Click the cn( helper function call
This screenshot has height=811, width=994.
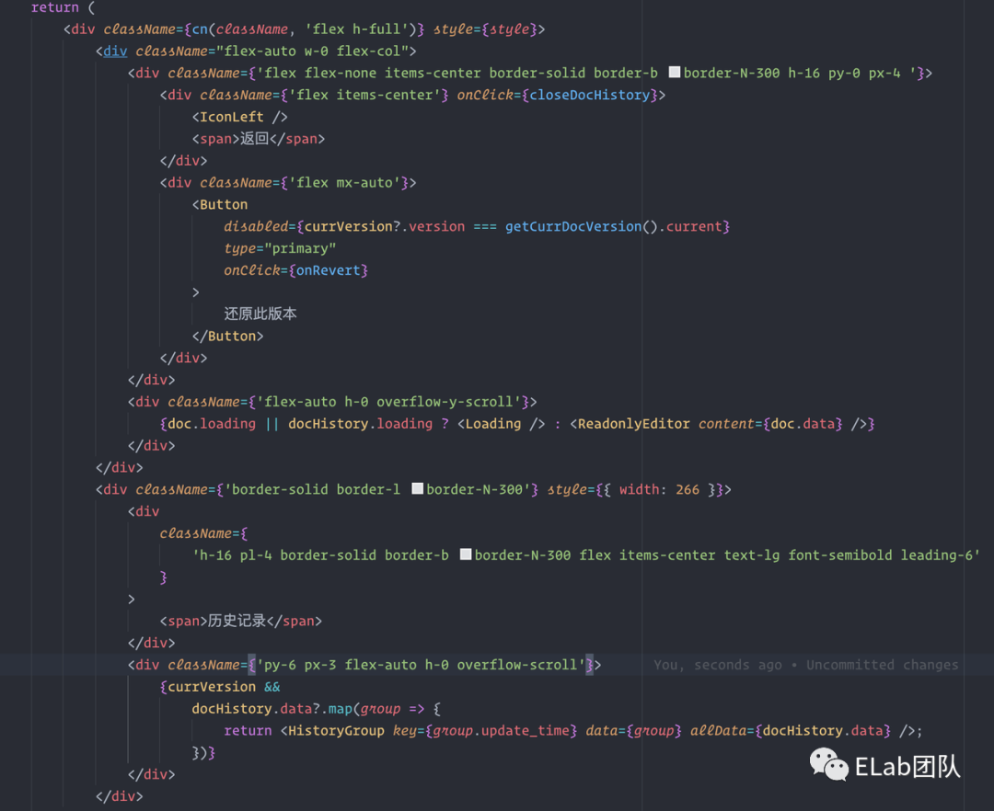[x=203, y=29]
